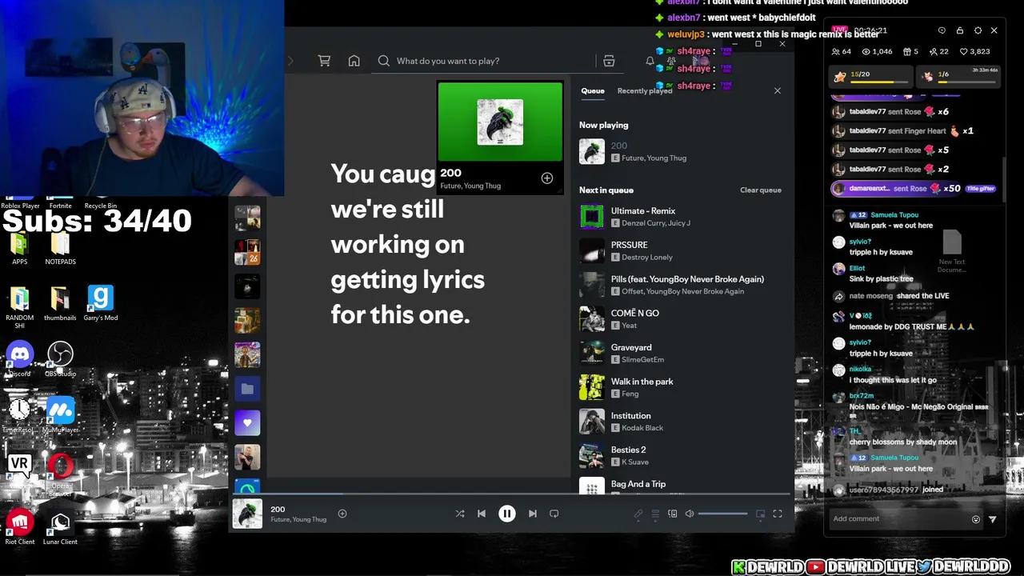Open the chat bubble icon in live panel
This screenshot has height=576, width=1024.
tap(942, 30)
